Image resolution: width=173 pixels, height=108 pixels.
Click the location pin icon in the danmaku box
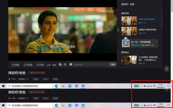tap(71, 65)
